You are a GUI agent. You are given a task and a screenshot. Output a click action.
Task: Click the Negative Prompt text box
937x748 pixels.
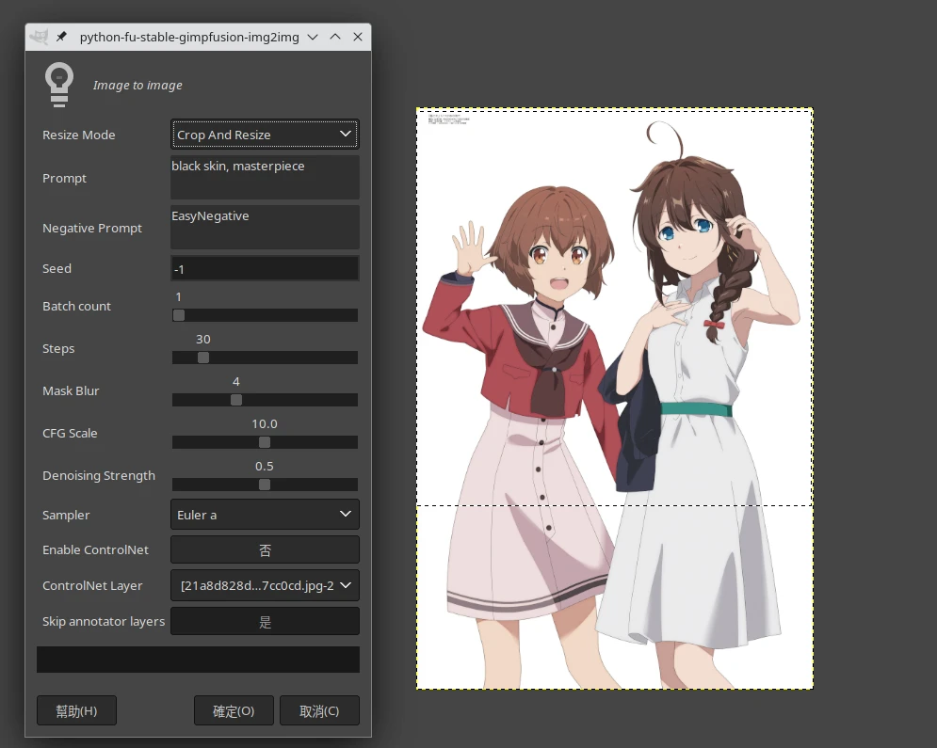pos(265,228)
